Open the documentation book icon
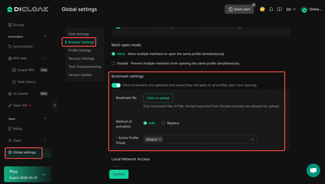325x184 pixels. 279,9
